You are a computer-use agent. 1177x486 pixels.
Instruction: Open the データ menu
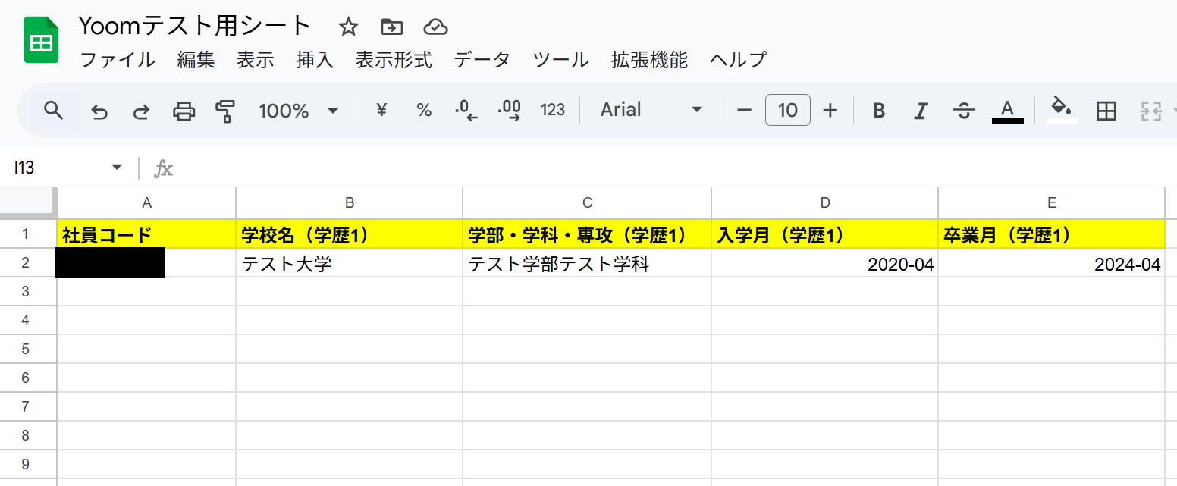(482, 60)
